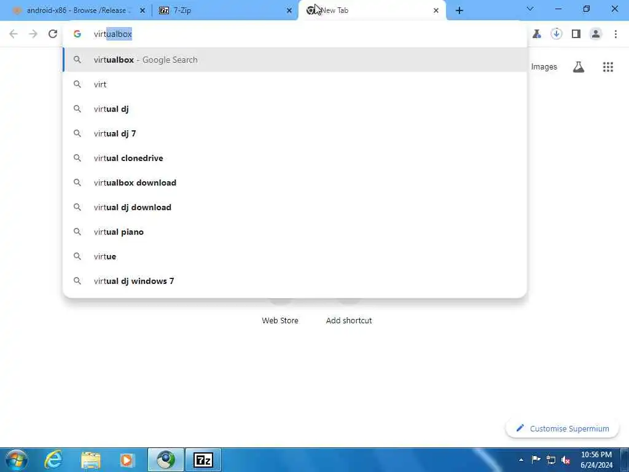The height and width of the screenshot is (472, 629).
Task: Toggle the side panel icon
Action: point(576,34)
